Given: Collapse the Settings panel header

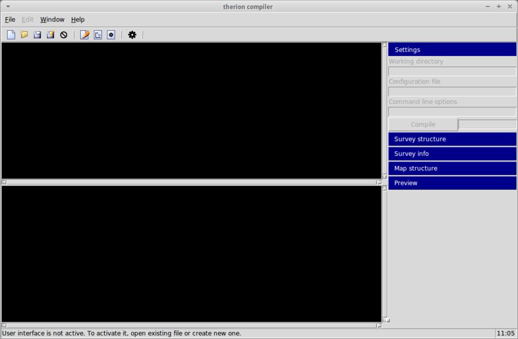Looking at the screenshot, I should 452,50.
